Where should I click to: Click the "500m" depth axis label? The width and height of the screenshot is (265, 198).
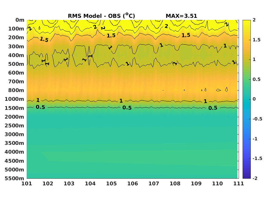[16, 64]
